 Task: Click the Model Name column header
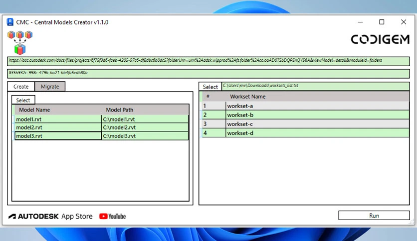(57, 110)
